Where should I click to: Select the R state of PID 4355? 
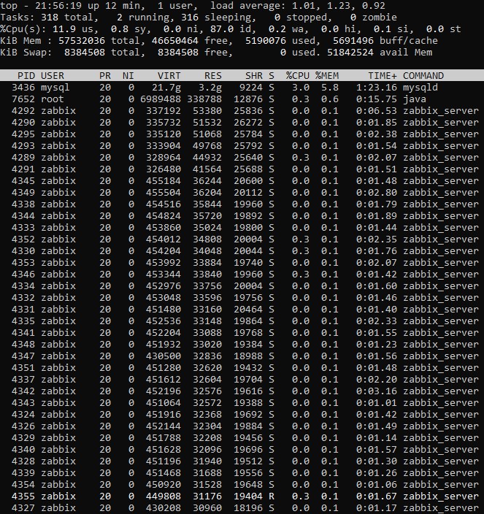pos(272,496)
